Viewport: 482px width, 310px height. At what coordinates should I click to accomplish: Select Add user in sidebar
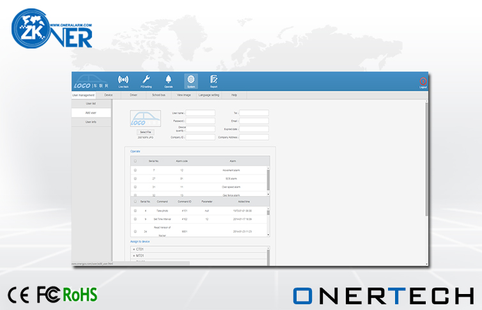click(91, 112)
